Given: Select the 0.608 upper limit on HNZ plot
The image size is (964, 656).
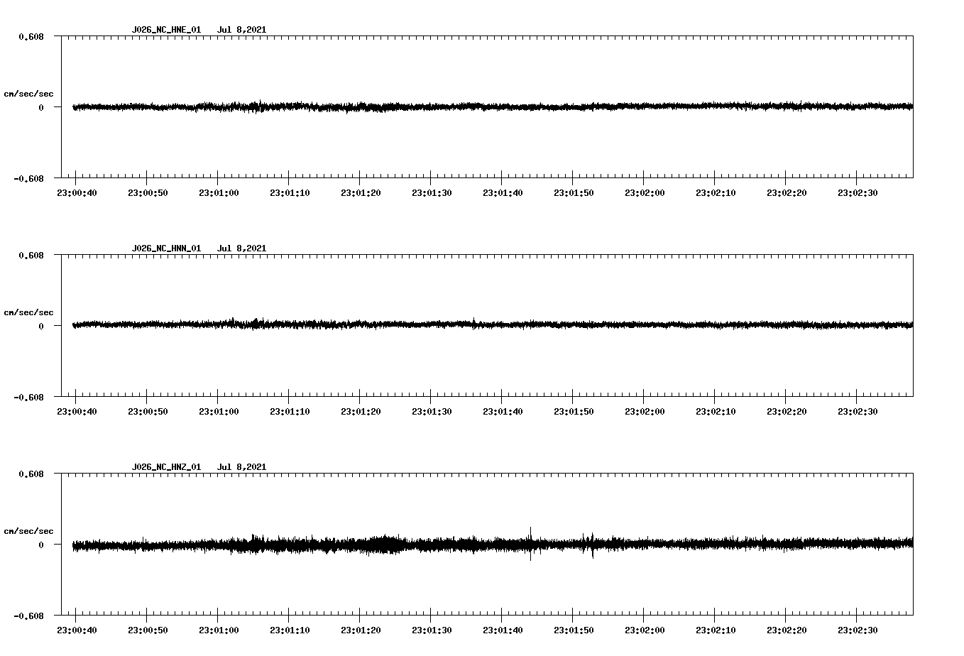Looking at the screenshot, I should [x=31, y=474].
